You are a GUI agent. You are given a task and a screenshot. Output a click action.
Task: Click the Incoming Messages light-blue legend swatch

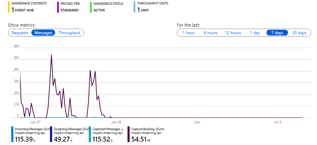12,134
